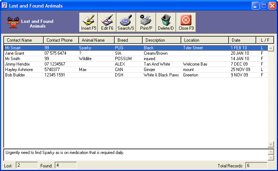Click the Total Records field
278x171 pixels.
point(257,165)
